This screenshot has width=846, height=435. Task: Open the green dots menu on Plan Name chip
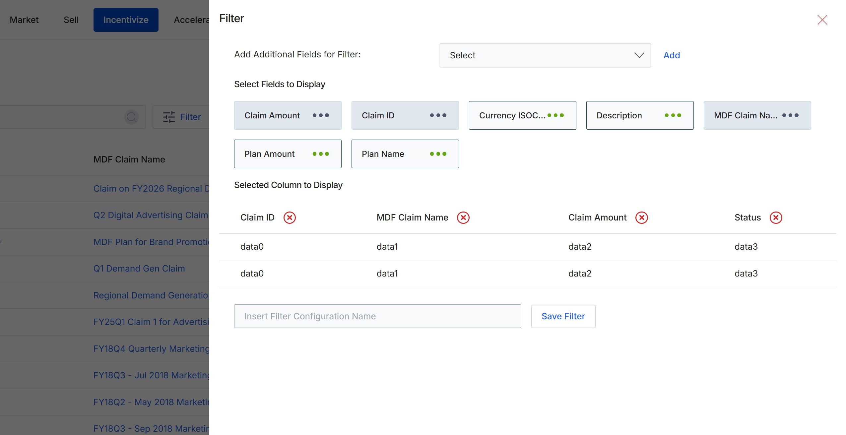(438, 154)
